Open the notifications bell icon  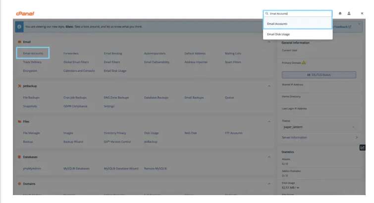tap(340, 13)
